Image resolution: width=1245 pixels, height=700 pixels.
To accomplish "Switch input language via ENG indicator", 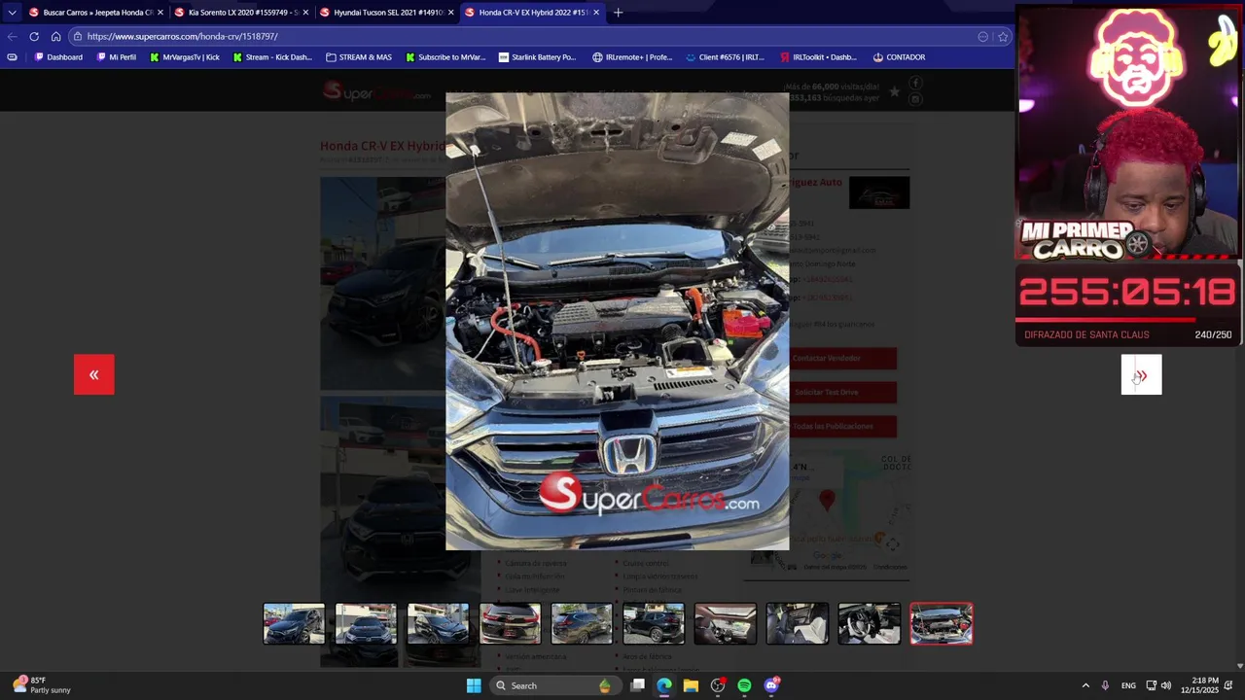I will point(1128,685).
